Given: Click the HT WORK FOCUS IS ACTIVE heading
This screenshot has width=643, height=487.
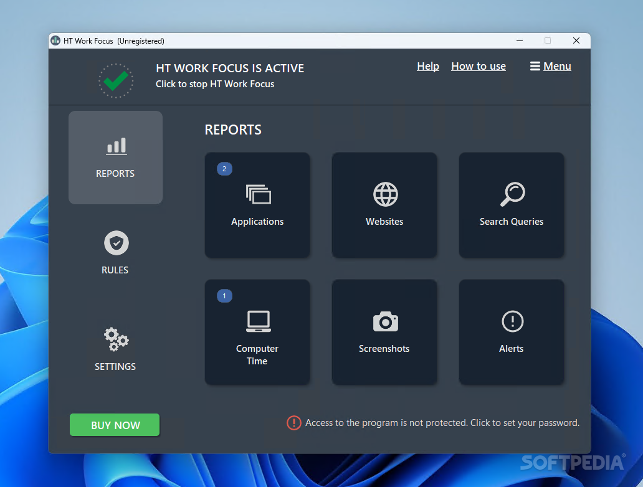Looking at the screenshot, I should 230,68.
